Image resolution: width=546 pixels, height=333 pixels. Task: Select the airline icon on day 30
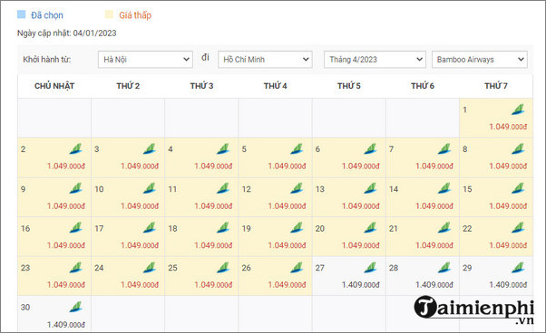76,307
